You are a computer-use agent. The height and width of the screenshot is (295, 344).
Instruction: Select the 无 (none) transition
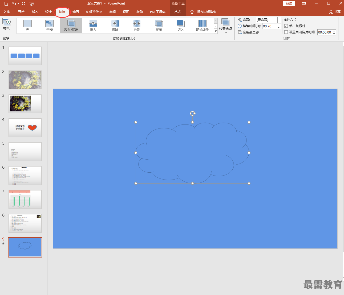28,26
